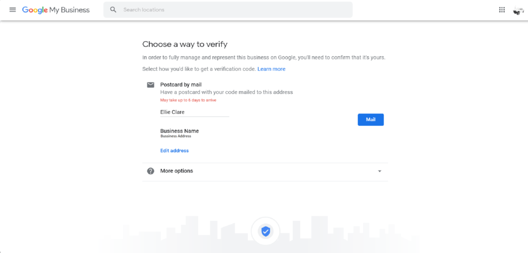Viewport: 528px width, 253px height.
Task: Select the Postcard by mail option
Action: tap(180, 85)
